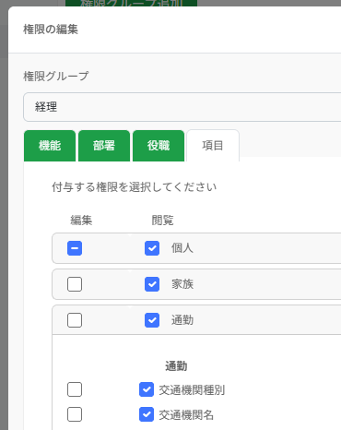Click the bold 通勤 section heading
The width and height of the screenshot is (341, 430).
(x=176, y=366)
